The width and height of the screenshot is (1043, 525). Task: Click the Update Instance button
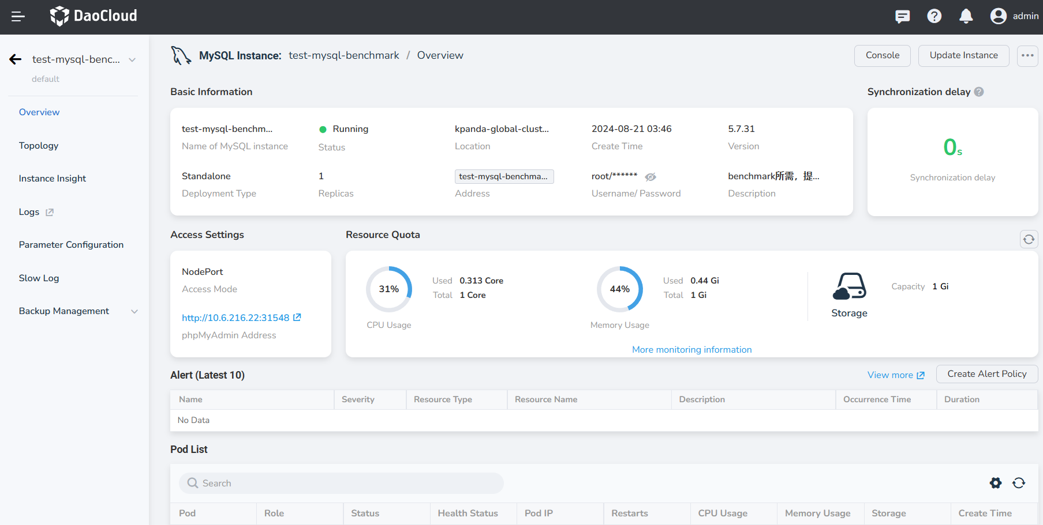pyautogui.click(x=963, y=56)
